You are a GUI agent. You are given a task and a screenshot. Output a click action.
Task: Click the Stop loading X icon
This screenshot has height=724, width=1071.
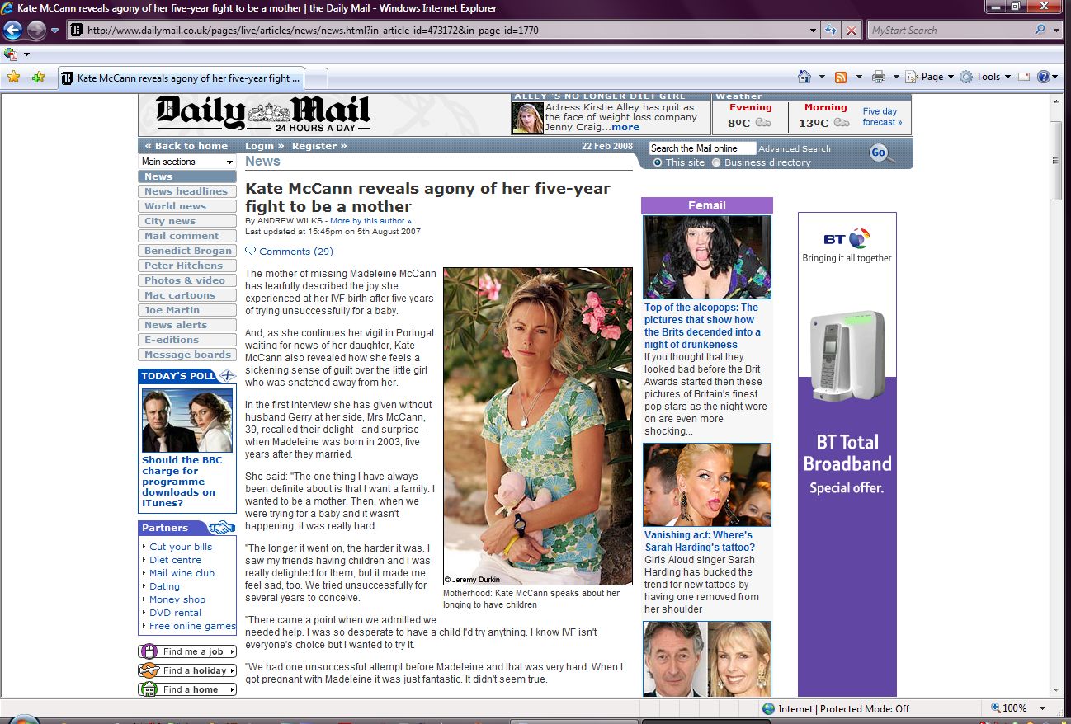[852, 31]
